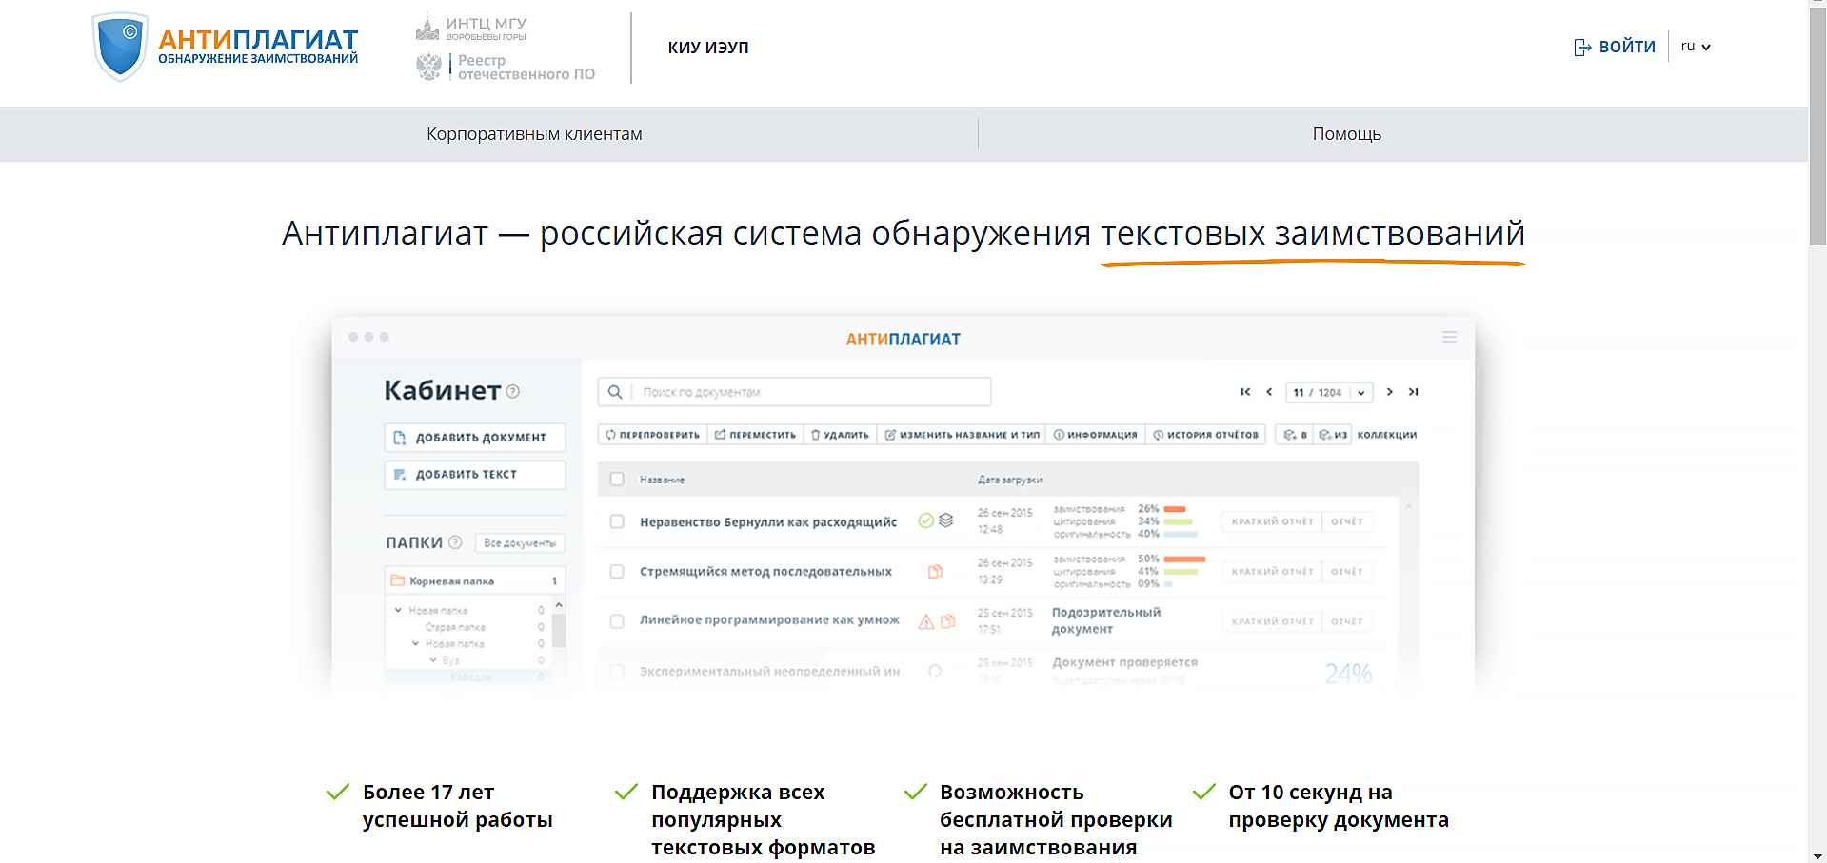1827x863 pixels.
Task: Click the help icon next to ПАПКИ
Action: [455, 542]
